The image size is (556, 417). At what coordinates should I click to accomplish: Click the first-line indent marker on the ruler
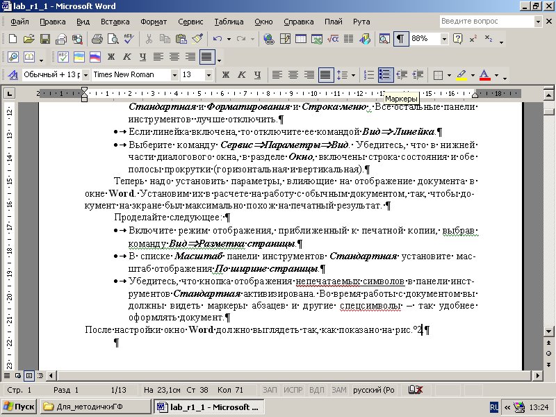click(84, 90)
